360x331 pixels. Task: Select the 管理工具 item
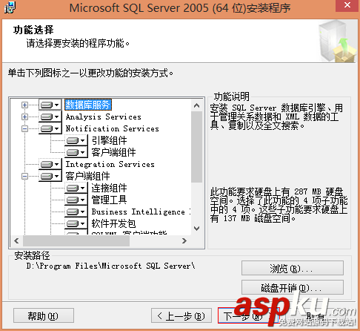tap(109, 200)
